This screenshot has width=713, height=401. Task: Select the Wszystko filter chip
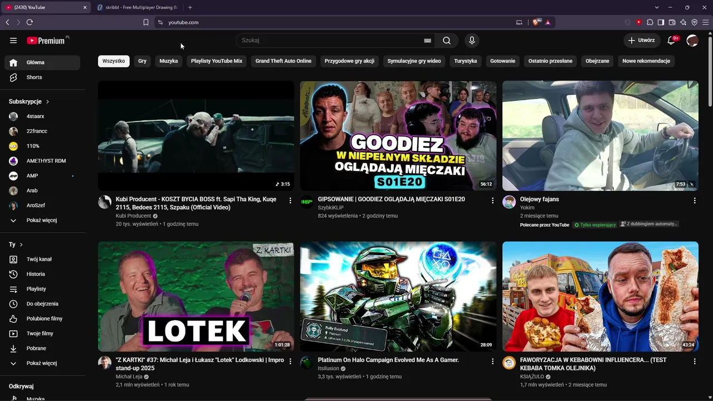pyautogui.click(x=114, y=61)
